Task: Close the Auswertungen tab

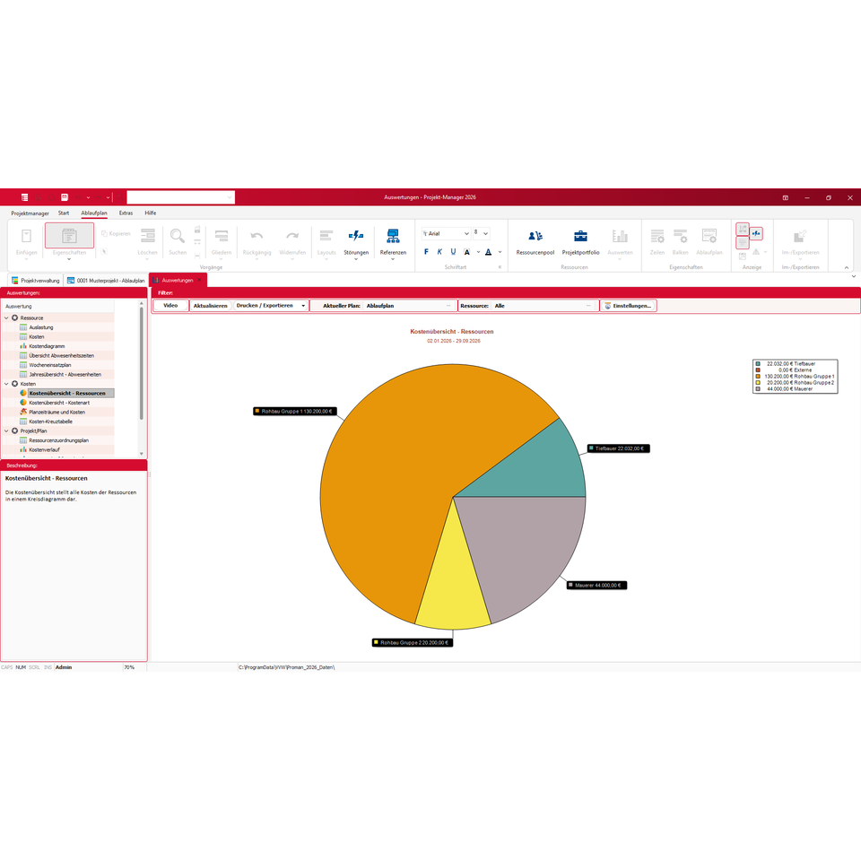Action: pyautogui.click(x=199, y=280)
